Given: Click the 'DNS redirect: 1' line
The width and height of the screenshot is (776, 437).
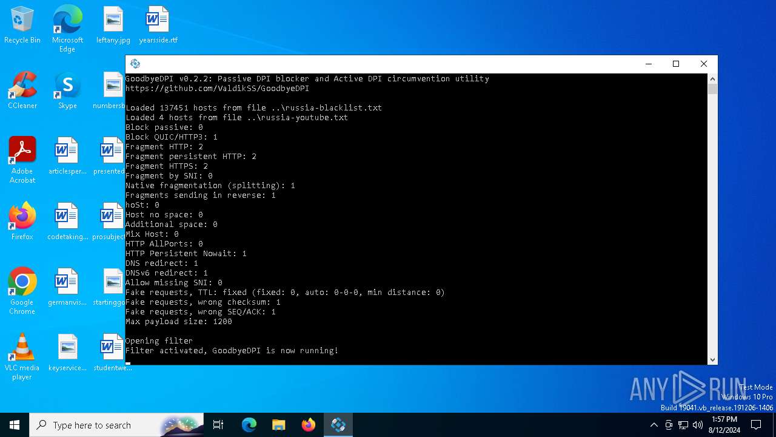Looking at the screenshot, I should 162,263.
